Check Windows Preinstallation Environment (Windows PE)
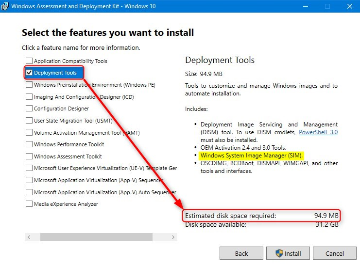Image resolution: width=360 pixels, height=265 pixels. coord(29,85)
